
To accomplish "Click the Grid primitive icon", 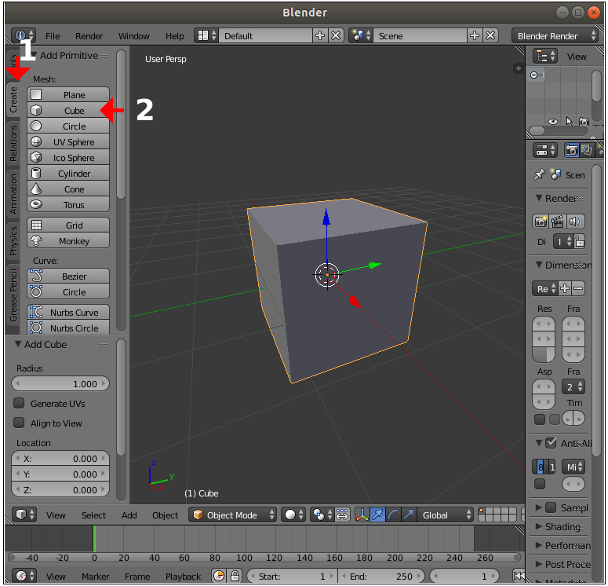I will click(36, 225).
